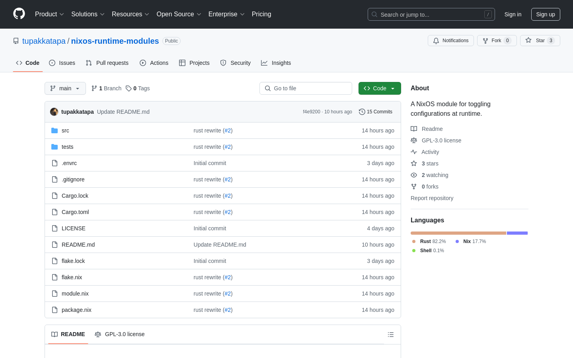Open the Pricing link
This screenshot has height=358, width=573.
pyautogui.click(x=261, y=14)
